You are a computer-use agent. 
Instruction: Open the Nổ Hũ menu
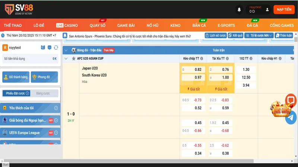[x=152, y=25]
